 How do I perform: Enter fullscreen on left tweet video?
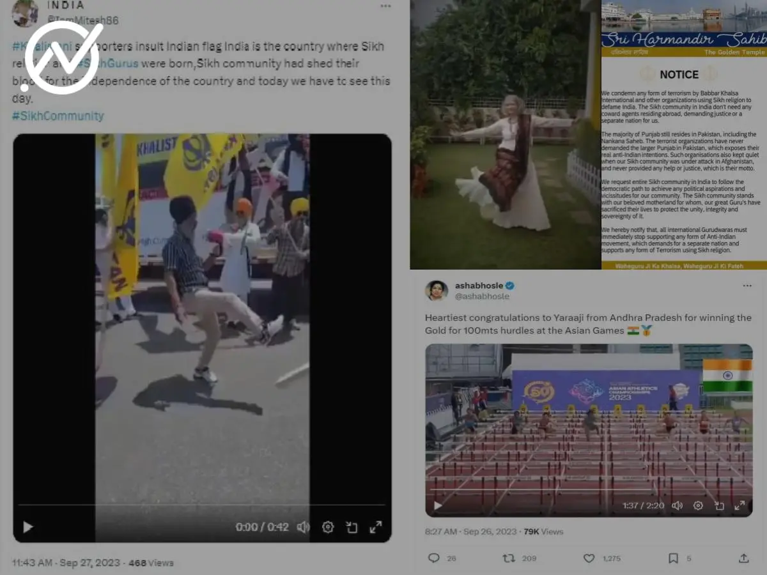(x=376, y=527)
